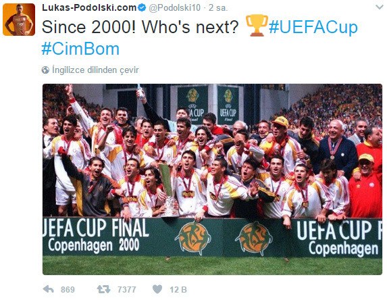
Task: Click the 12 B likes count
Action: (x=178, y=289)
